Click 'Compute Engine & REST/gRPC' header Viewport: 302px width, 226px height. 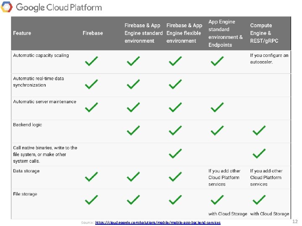(x=264, y=33)
